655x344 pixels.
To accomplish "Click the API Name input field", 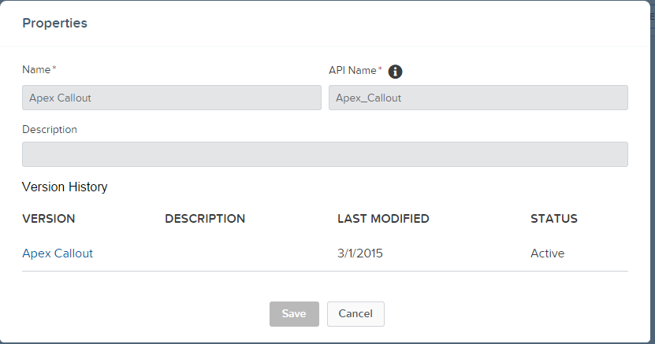I will click(478, 98).
